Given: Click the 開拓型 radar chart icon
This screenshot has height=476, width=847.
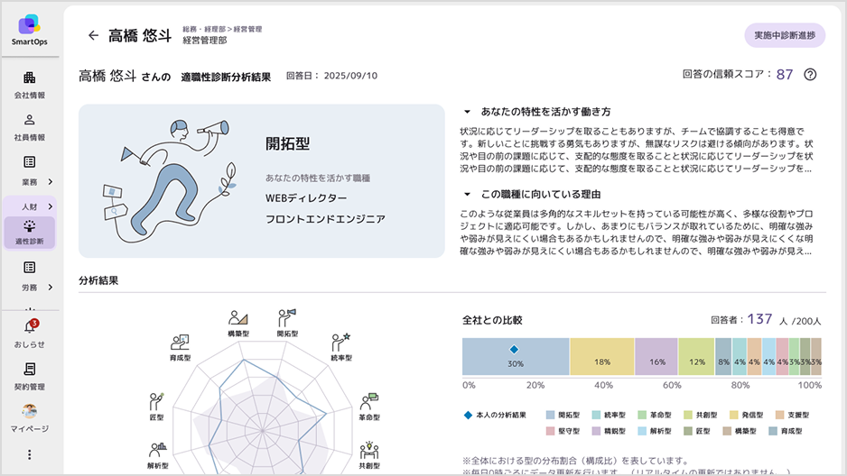Looking at the screenshot, I should point(287,317).
